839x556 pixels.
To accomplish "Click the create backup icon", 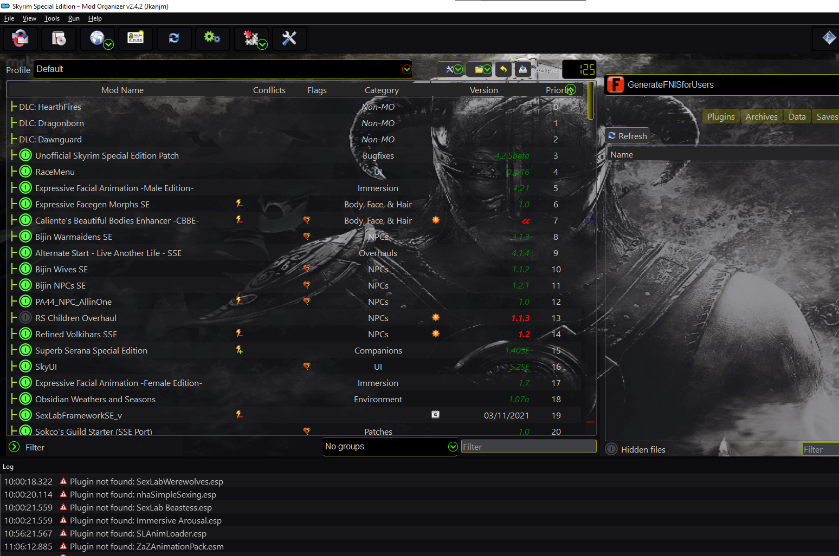I will click(522, 69).
